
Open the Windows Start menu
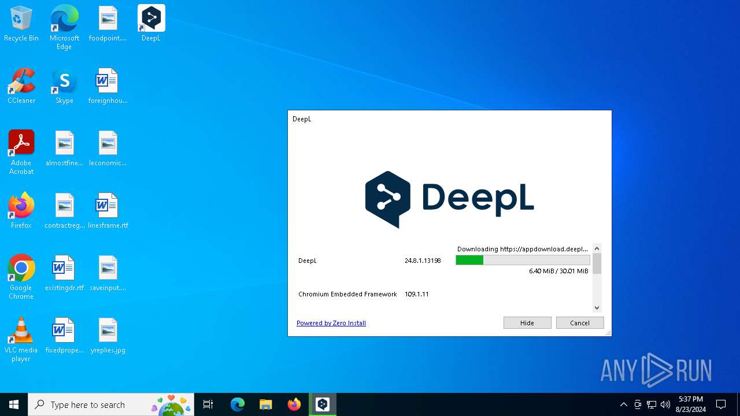[14, 404]
